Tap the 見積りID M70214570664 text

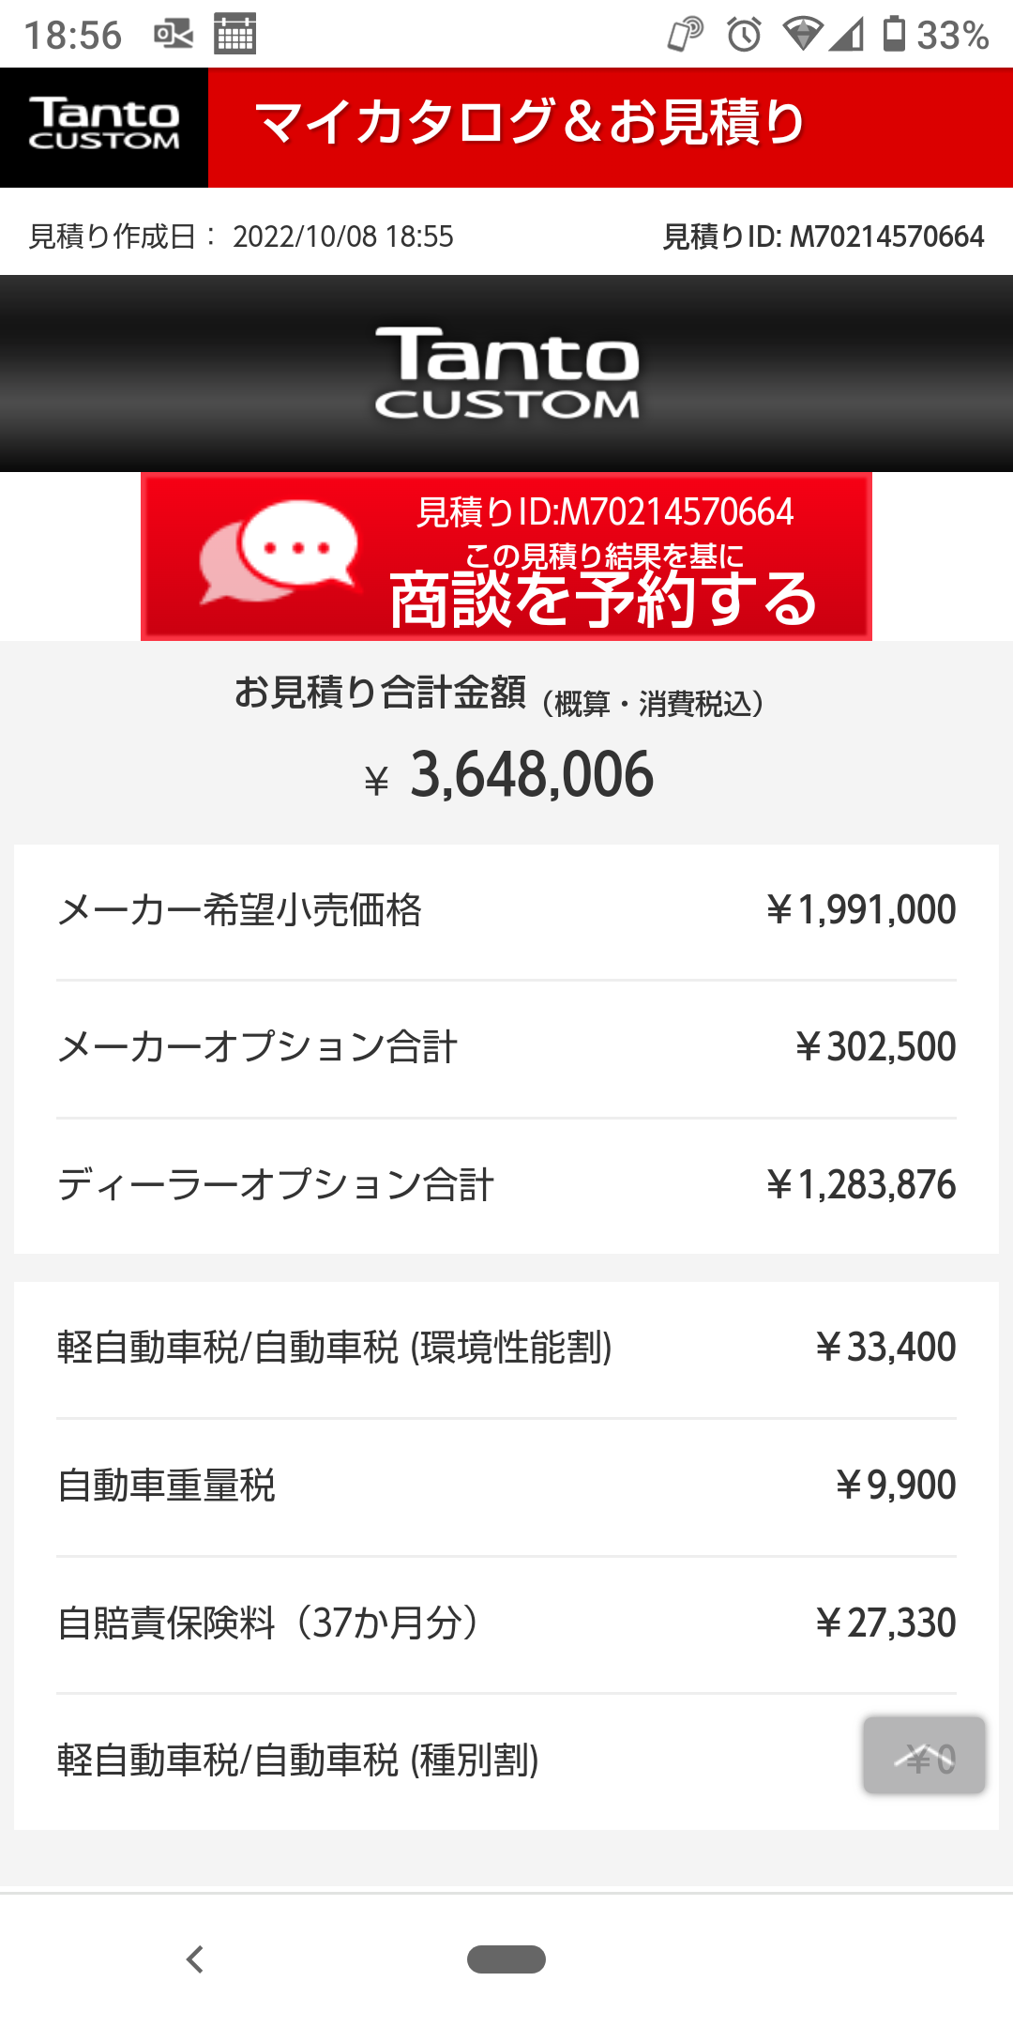pyautogui.click(x=824, y=236)
